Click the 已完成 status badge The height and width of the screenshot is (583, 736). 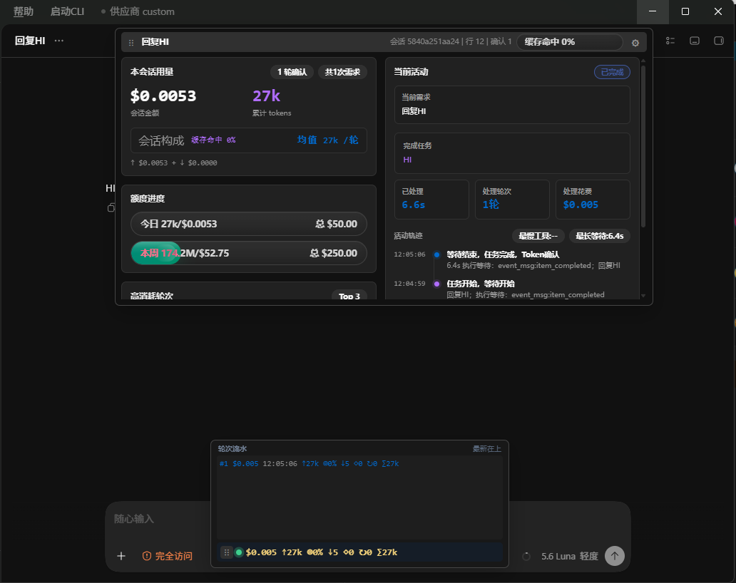612,72
